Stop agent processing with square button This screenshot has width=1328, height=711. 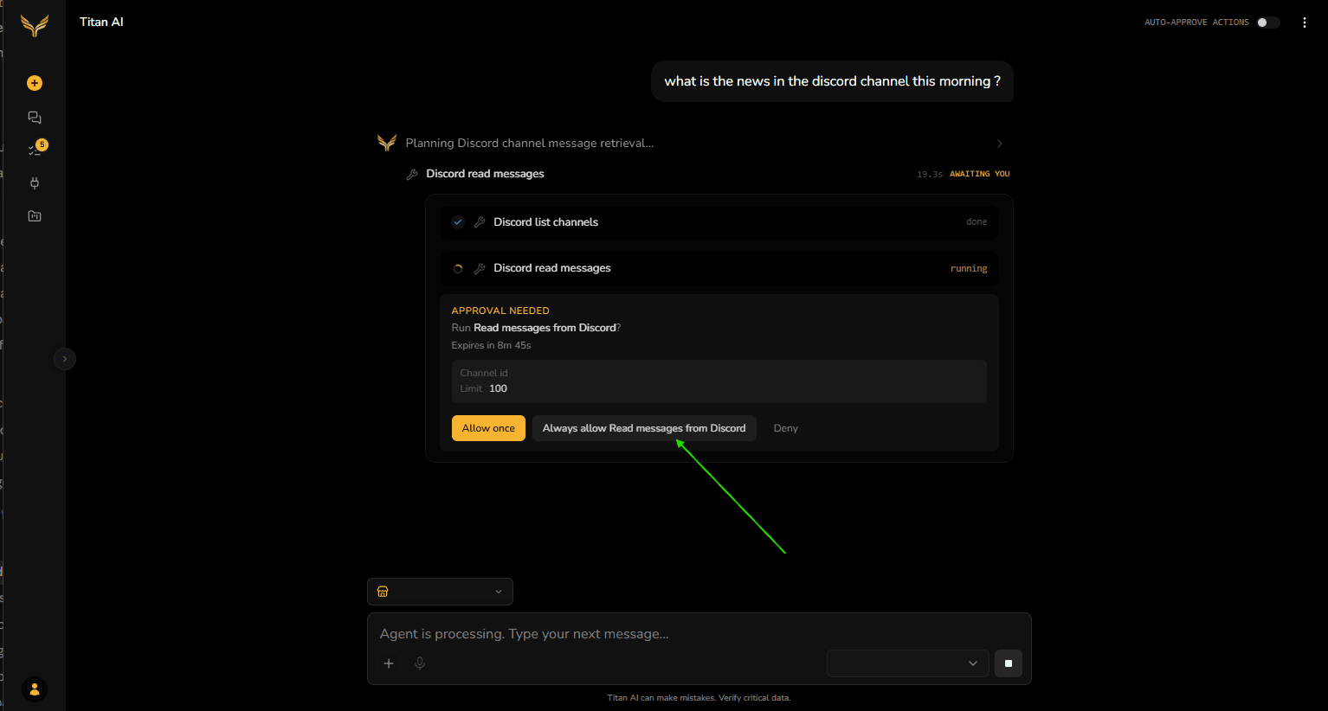(x=1009, y=663)
